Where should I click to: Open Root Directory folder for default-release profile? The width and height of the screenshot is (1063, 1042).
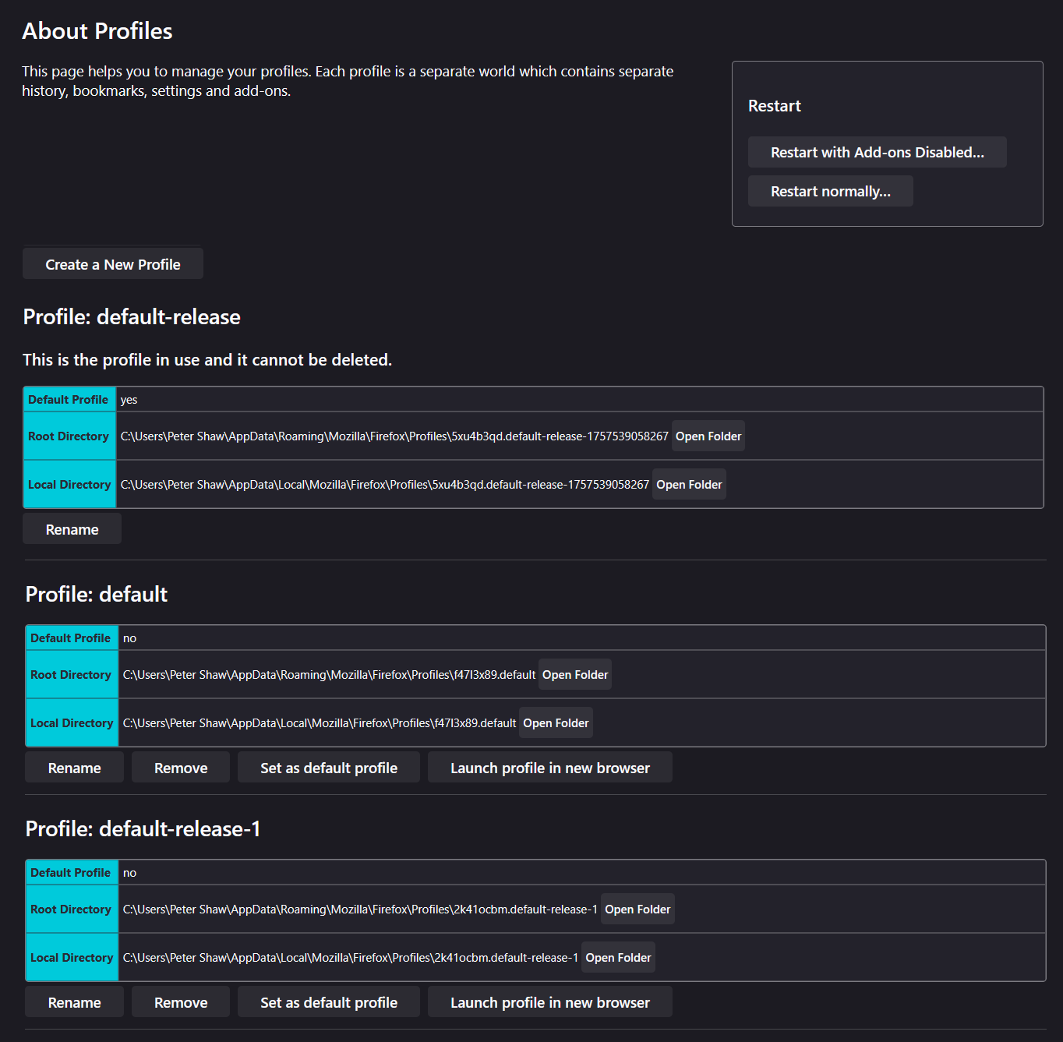[708, 436]
